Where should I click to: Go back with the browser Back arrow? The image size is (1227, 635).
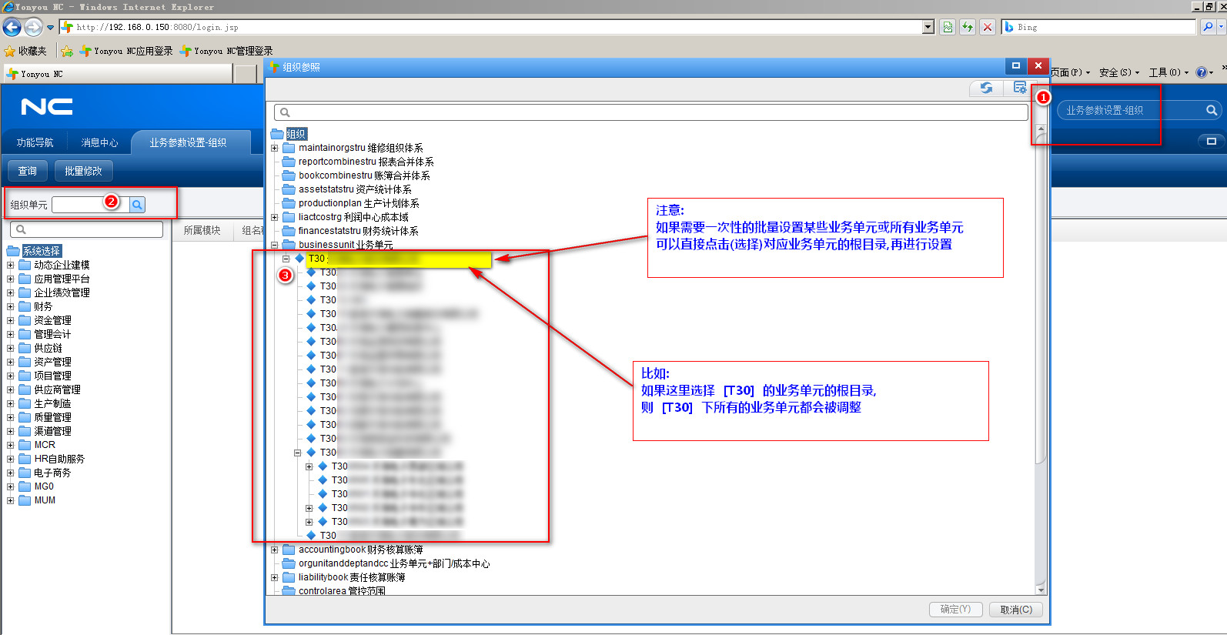click(x=12, y=28)
